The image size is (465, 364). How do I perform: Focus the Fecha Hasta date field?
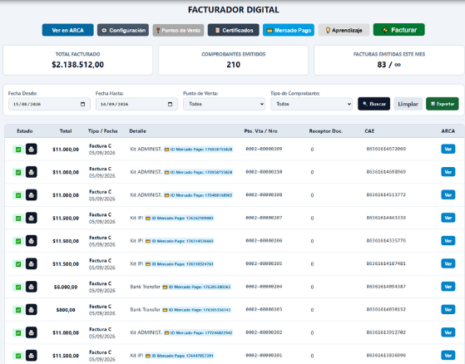[x=136, y=104]
